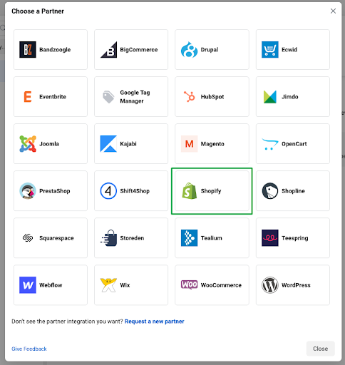This screenshot has height=365, width=345.
Task: Dismiss dialog with the X icon
Action: point(333,11)
